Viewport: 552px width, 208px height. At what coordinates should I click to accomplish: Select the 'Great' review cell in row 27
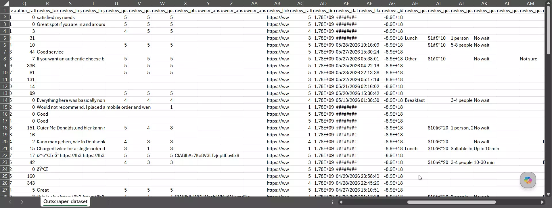(x=47, y=190)
